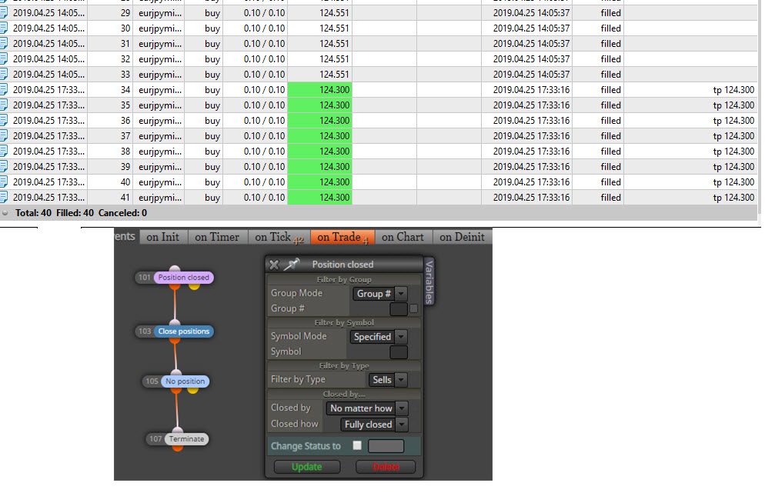Click input connector atop Close positions node
The height and width of the screenshot is (493, 775).
(175, 323)
